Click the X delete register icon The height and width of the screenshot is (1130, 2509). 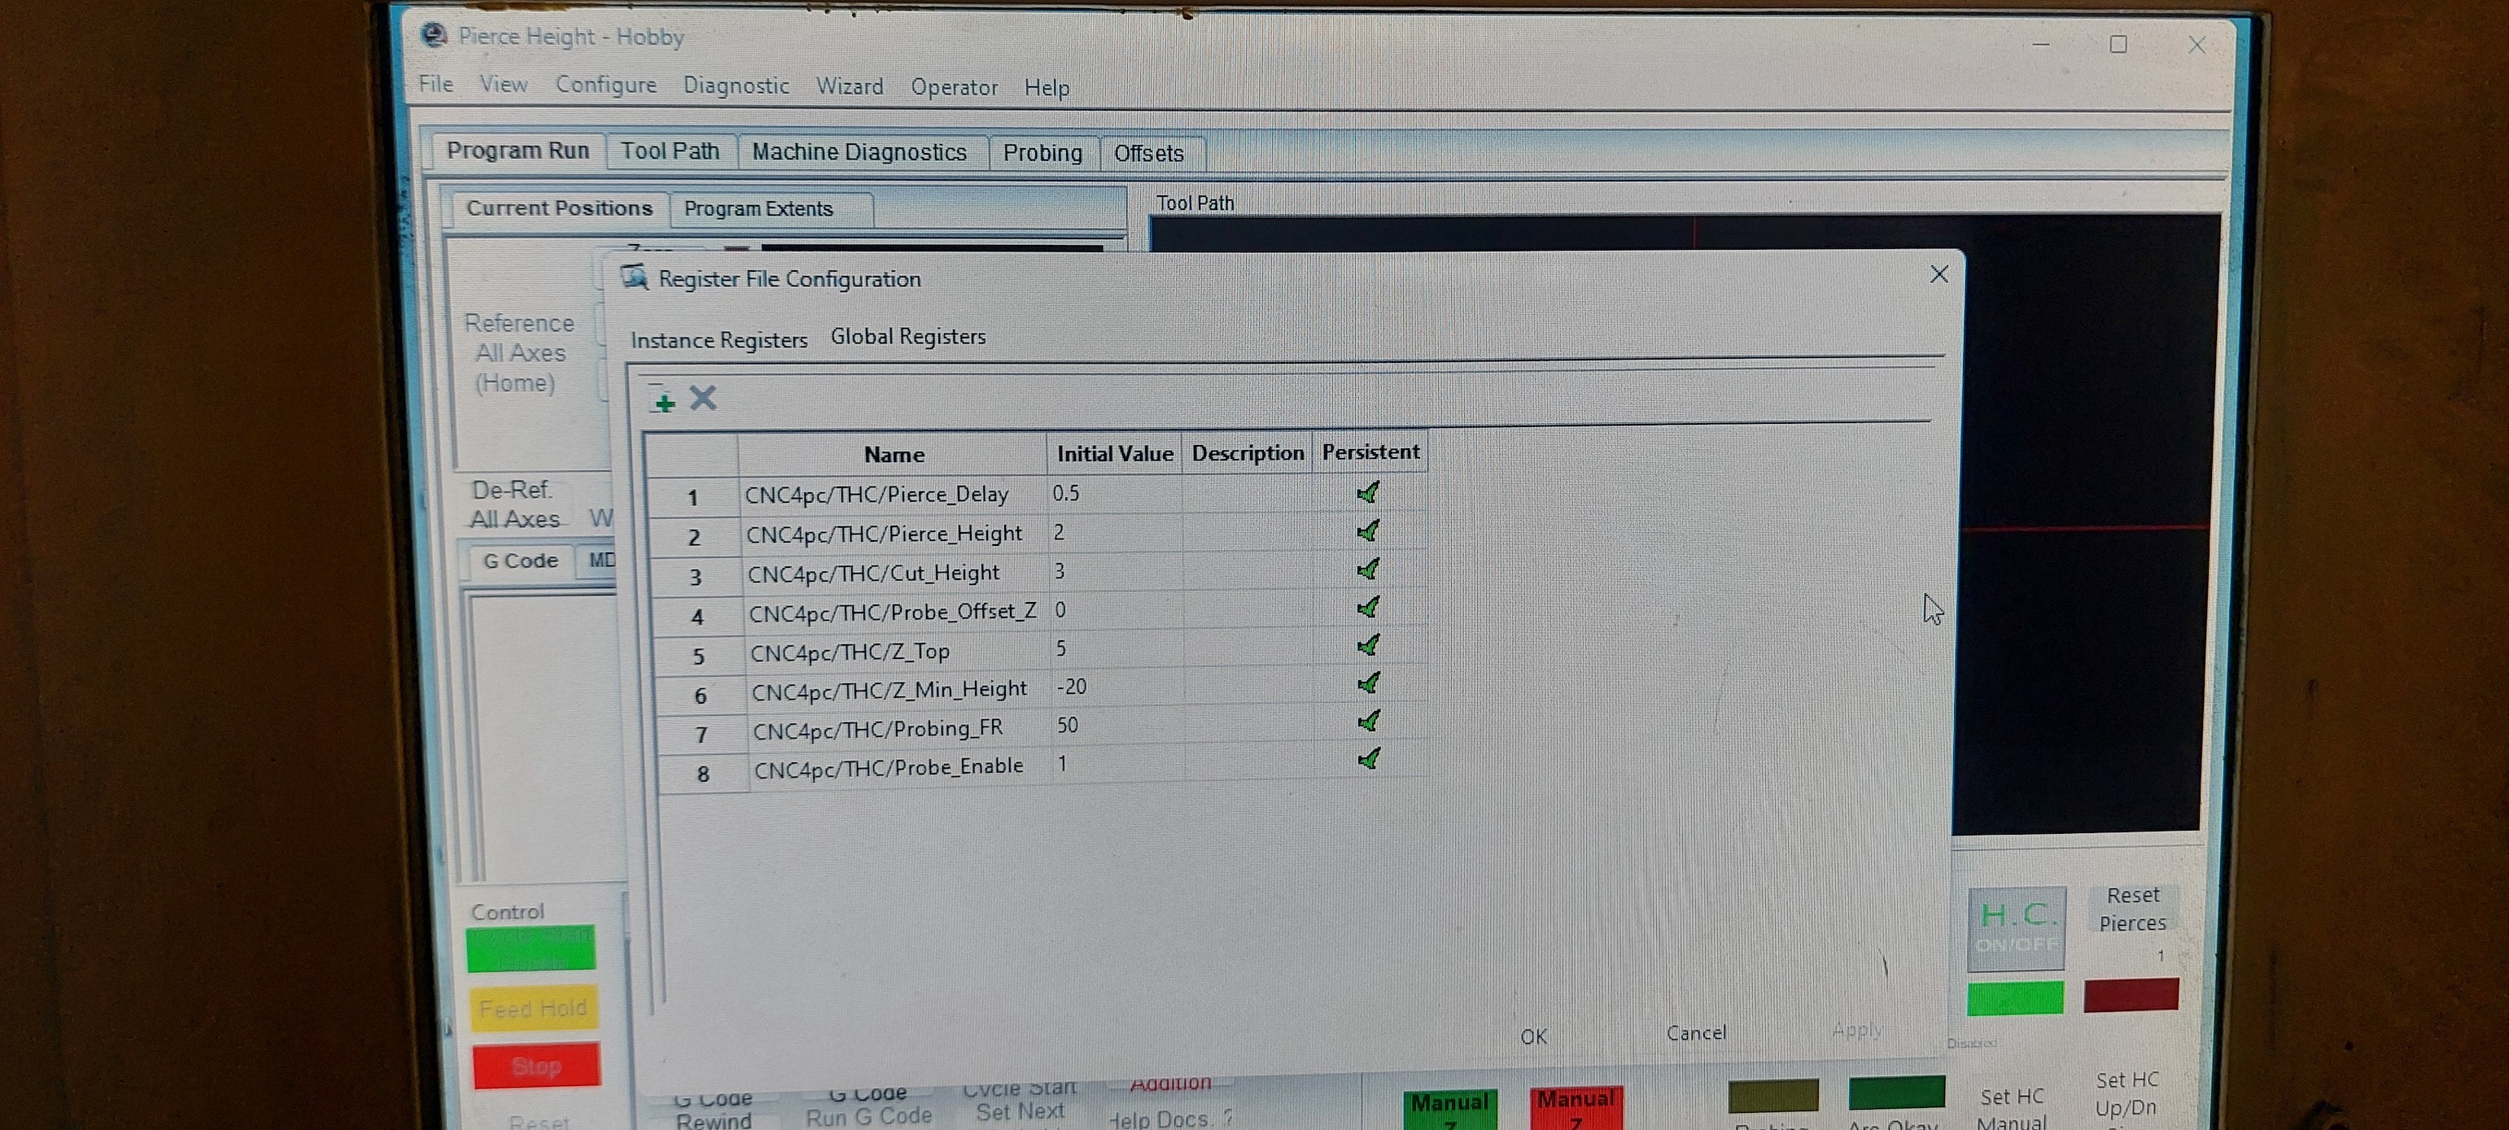click(x=703, y=398)
